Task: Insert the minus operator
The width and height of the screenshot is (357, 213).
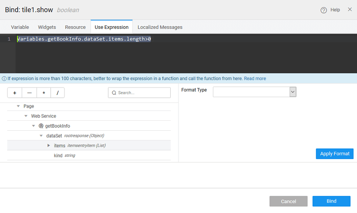Action: point(29,93)
